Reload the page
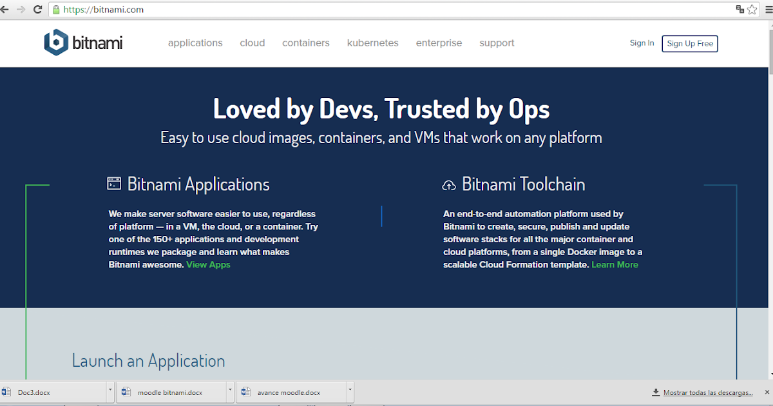This screenshot has height=406, width=773. tap(37, 10)
